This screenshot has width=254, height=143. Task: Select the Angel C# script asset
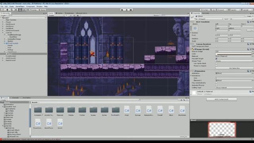pyautogui.click(x=127, y=111)
